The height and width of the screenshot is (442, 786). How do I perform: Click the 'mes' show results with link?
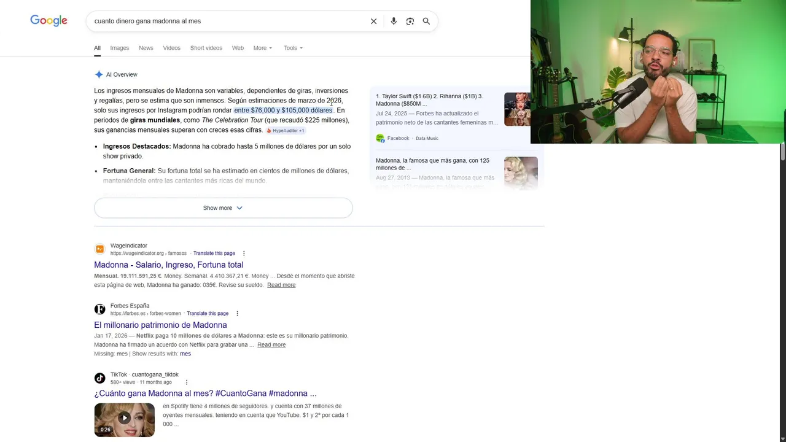click(x=185, y=354)
